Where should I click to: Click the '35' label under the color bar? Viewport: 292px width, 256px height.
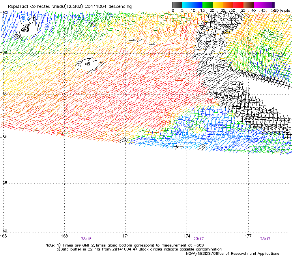click(x=243, y=11)
